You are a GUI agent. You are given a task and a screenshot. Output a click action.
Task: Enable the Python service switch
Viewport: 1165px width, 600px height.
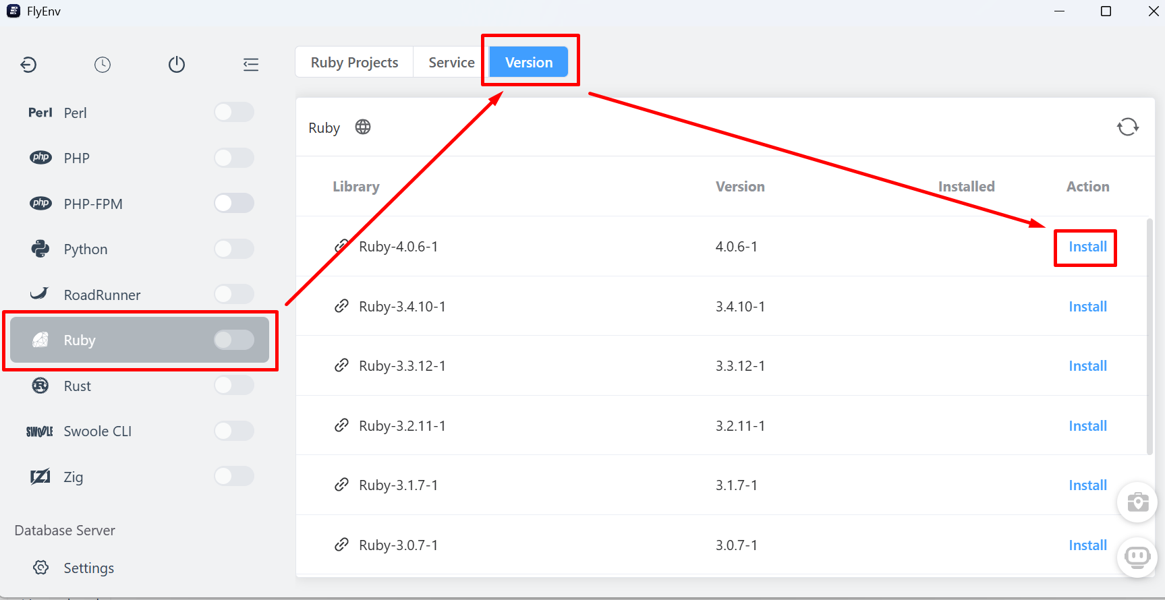[234, 249]
